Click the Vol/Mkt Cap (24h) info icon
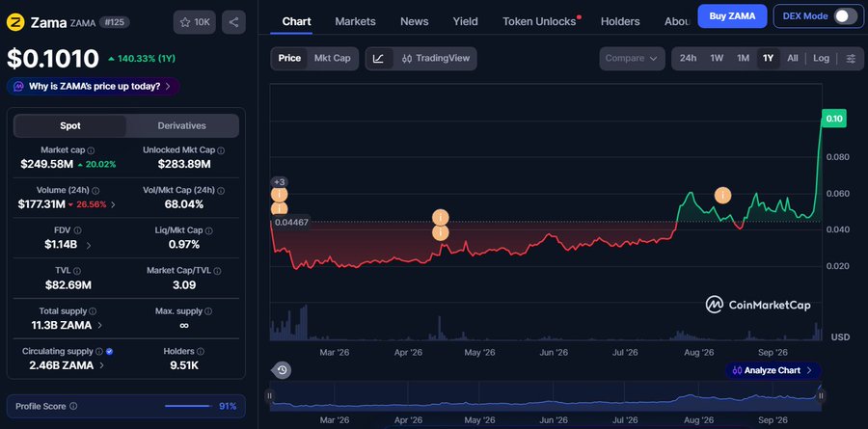This screenshot has height=429, width=868. [x=221, y=191]
